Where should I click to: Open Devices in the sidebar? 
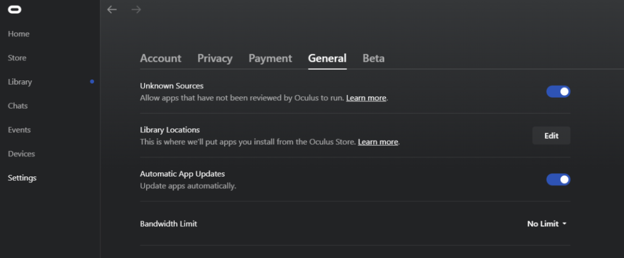point(21,153)
